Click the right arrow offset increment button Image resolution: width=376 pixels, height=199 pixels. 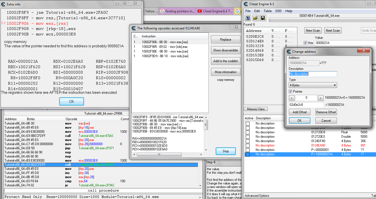point(321,98)
